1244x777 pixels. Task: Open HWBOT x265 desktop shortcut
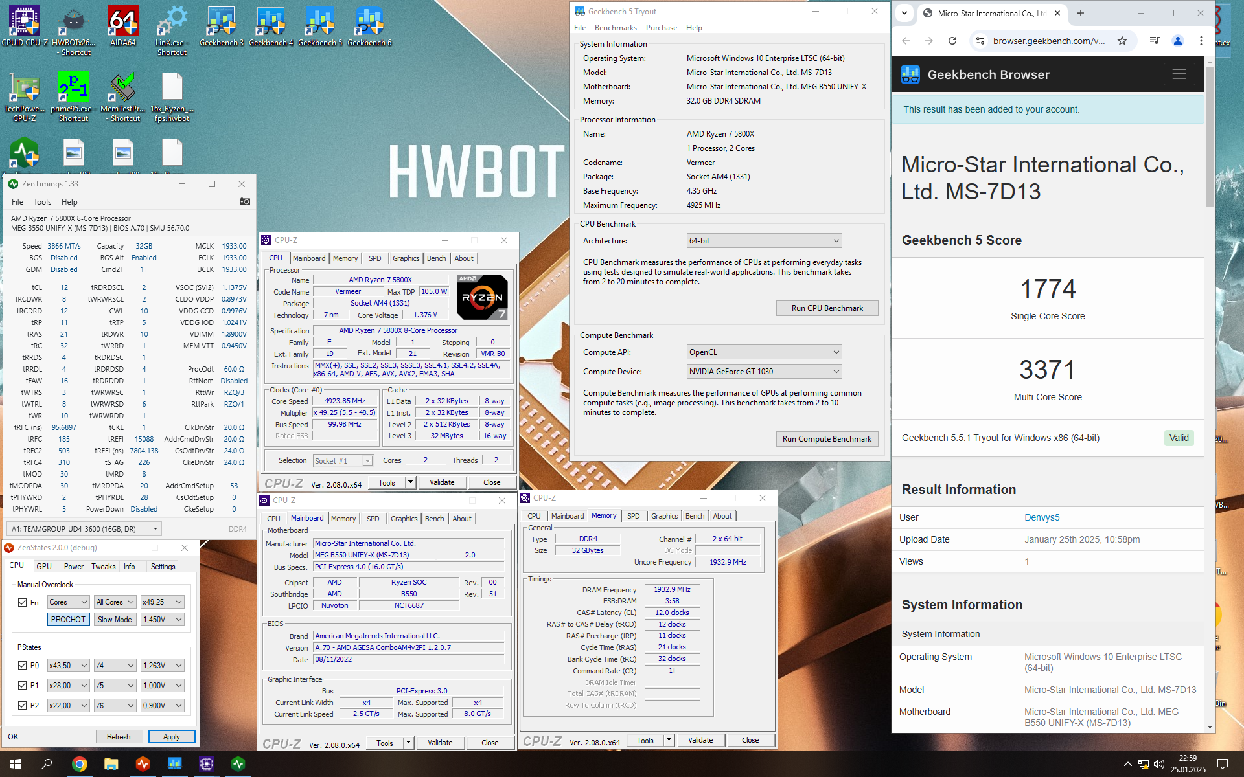(x=74, y=30)
